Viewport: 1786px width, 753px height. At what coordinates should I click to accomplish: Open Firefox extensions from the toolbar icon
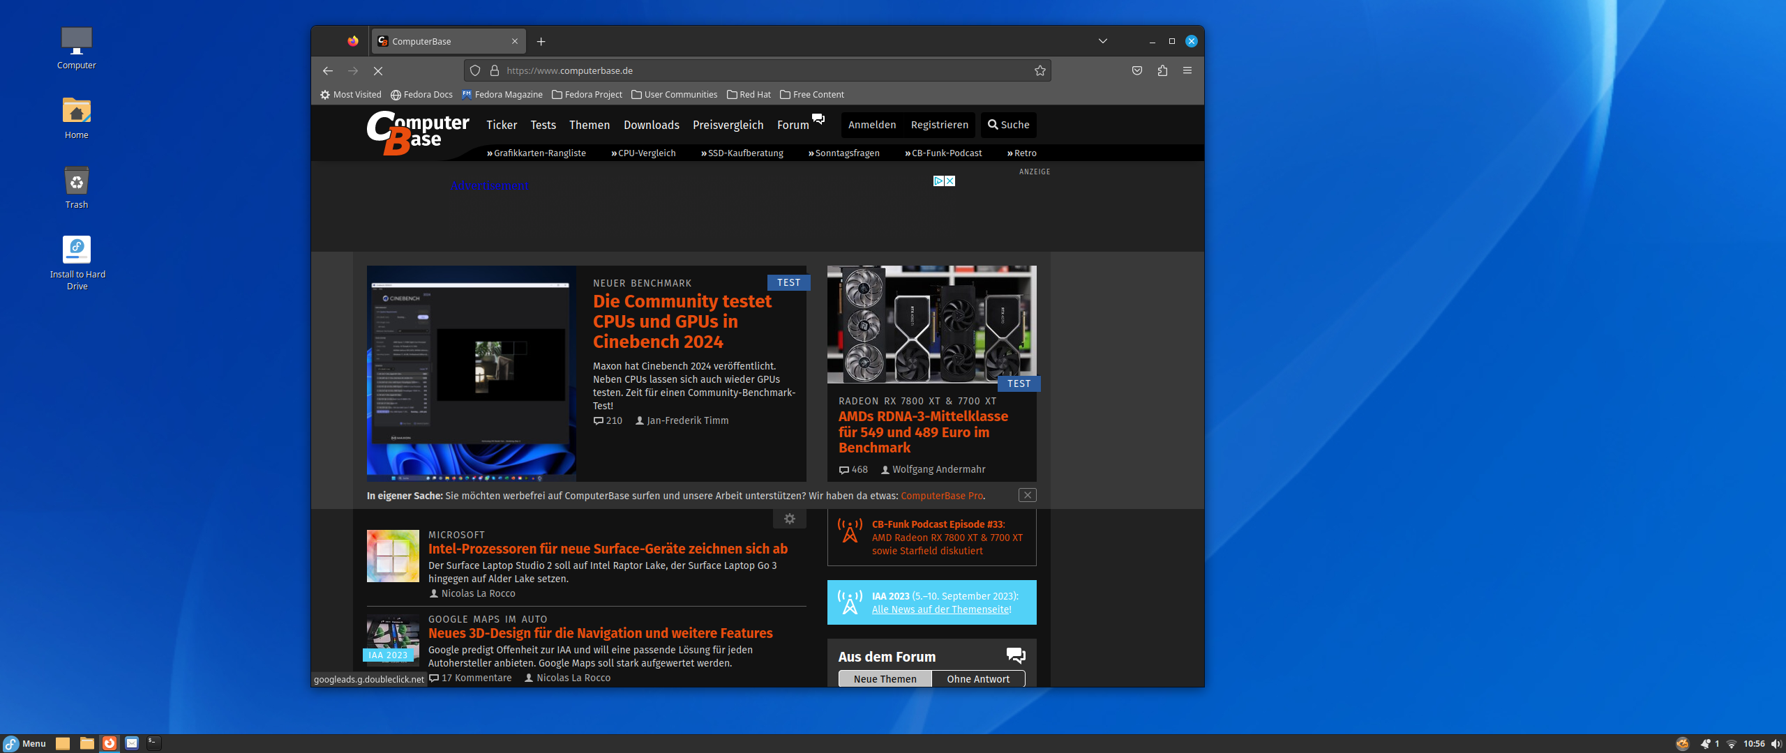click(x=1162, y=70)
